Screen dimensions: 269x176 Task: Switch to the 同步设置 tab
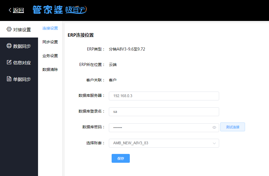point(50,42)
